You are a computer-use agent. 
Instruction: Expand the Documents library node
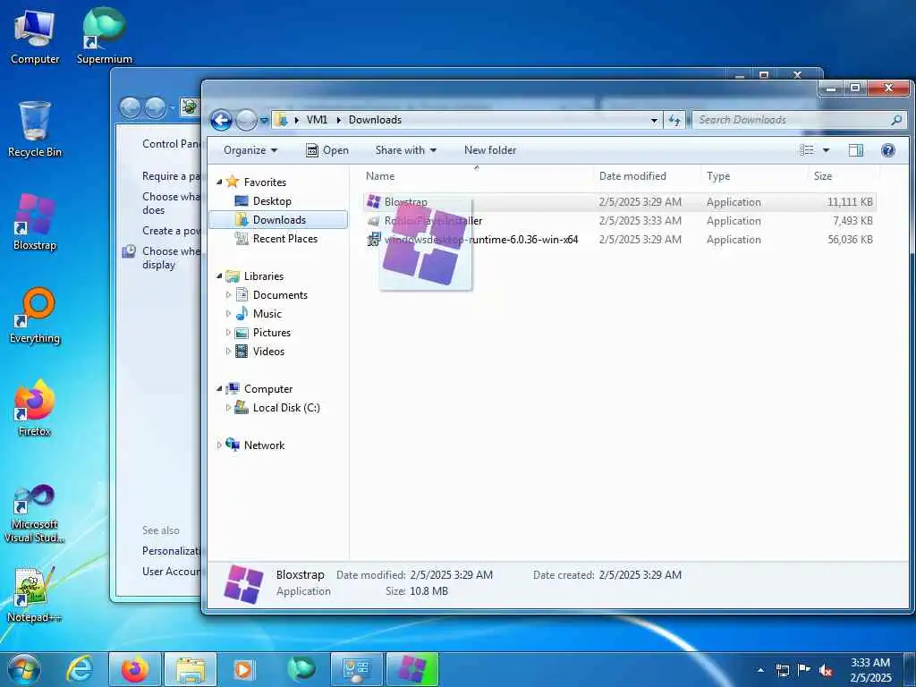[228, 295]
